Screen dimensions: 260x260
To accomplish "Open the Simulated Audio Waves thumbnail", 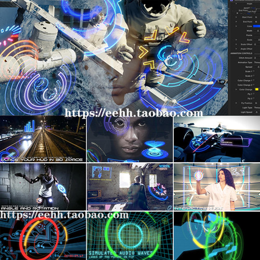I will 130,236.
